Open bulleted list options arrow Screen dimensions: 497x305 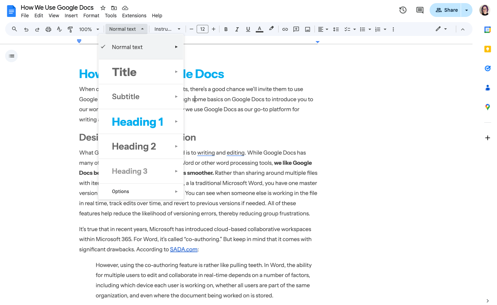[370, 29]
